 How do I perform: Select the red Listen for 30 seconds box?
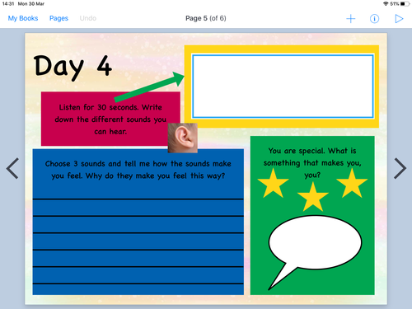(x=110, y=119)
